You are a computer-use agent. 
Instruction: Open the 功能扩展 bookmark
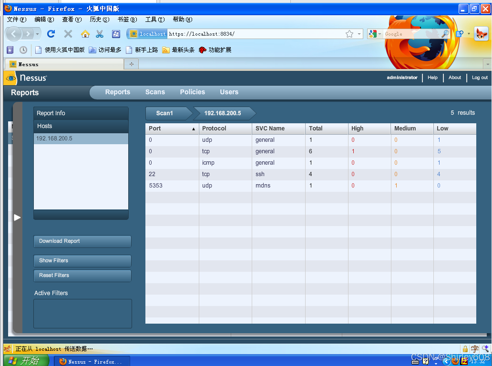(215, 50)
